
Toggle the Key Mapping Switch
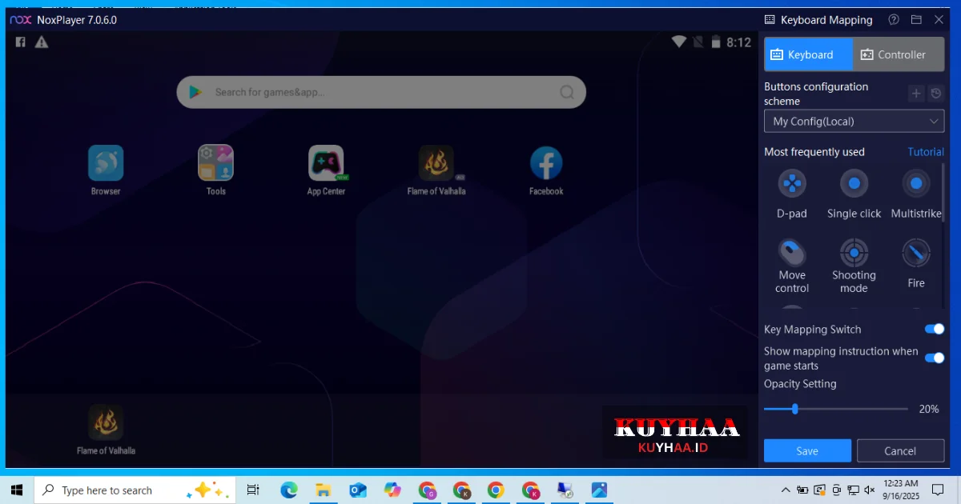(934, 329)
